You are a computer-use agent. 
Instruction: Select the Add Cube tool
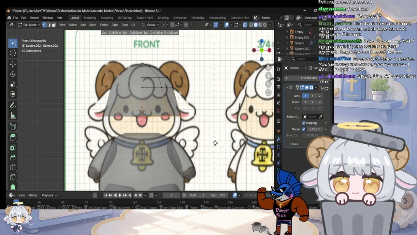[13, 127]
